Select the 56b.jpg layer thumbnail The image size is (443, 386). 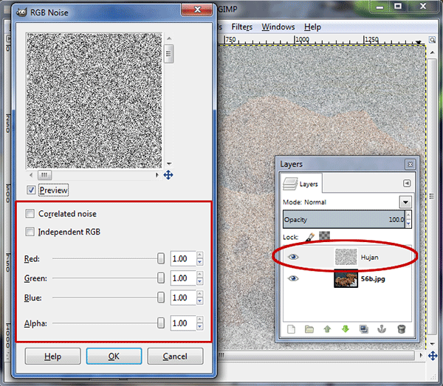(x=346, y=279)
